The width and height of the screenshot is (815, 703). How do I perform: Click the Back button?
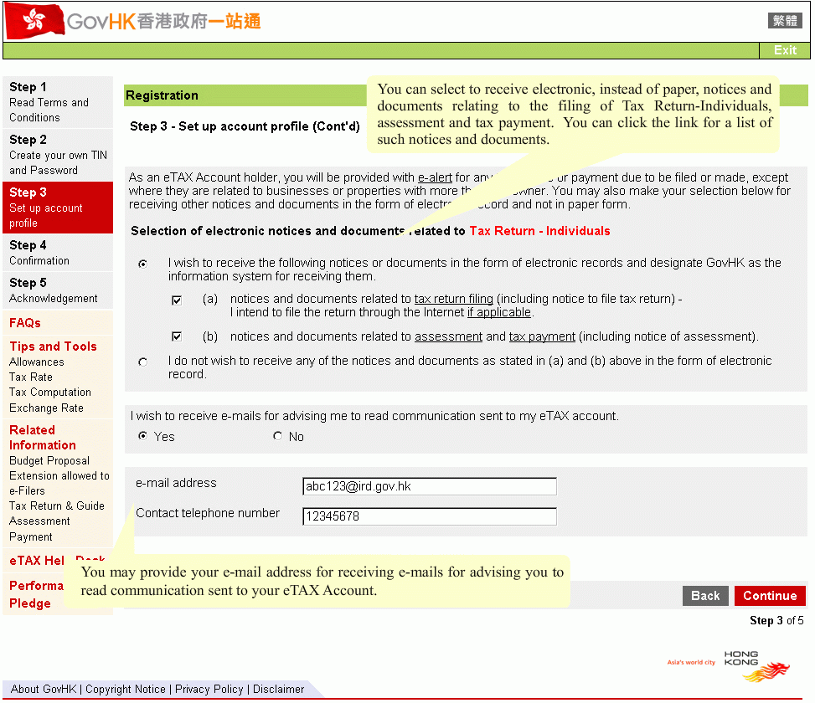pyautogui.click(x=705, y=596)
